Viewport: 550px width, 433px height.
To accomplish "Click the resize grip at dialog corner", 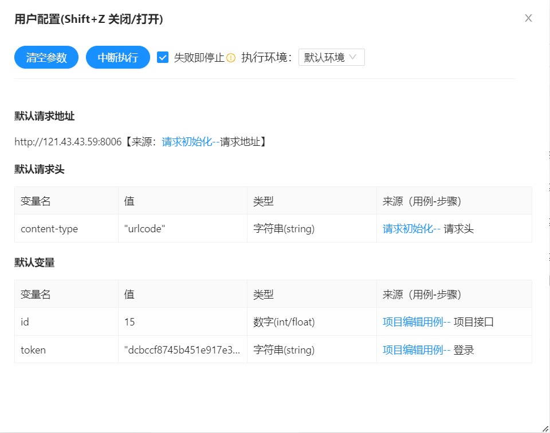I will click(545, 428).
